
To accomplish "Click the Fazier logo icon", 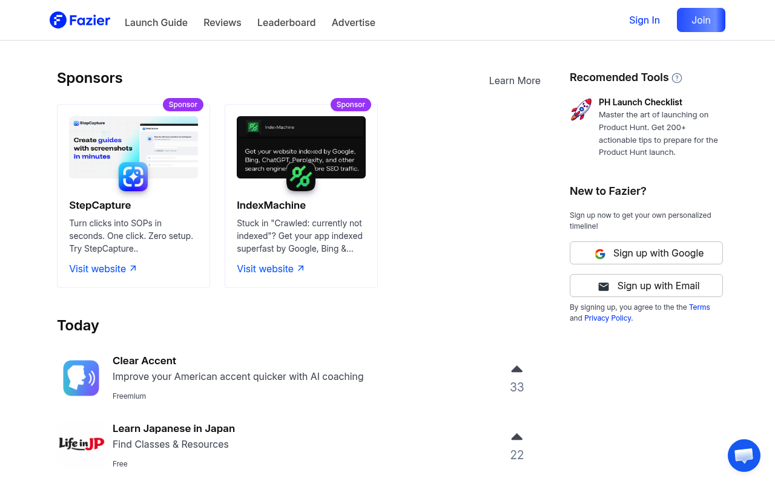I will click(x=58, y=20).
